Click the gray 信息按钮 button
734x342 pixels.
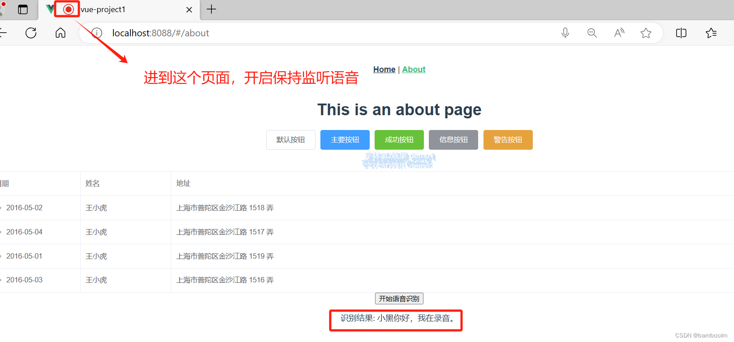(453, 140)
